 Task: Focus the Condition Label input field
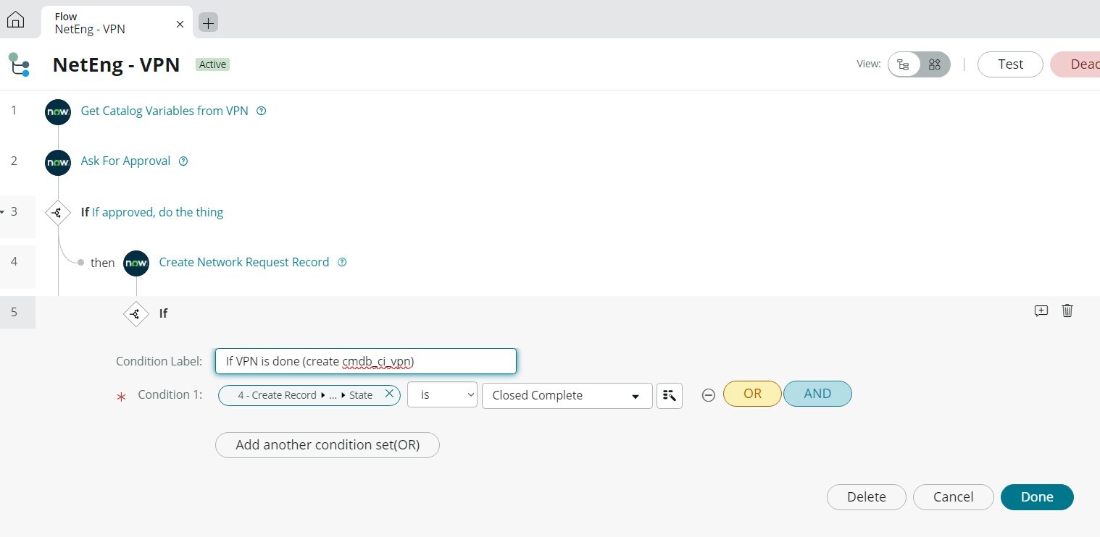click(366, 361)
